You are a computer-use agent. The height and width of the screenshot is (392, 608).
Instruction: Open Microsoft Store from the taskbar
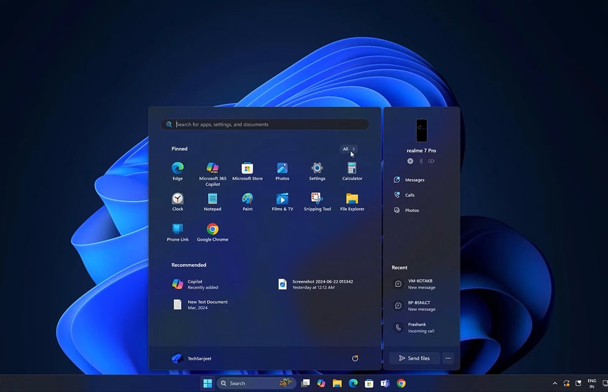click(x=369, y=383)
